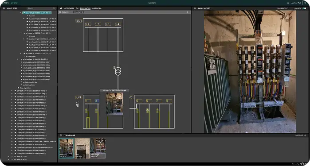The height and width of the screenshot is (166, 310).
Task: Click cell 6 in LV2 panel
Action: coord(149,100)
